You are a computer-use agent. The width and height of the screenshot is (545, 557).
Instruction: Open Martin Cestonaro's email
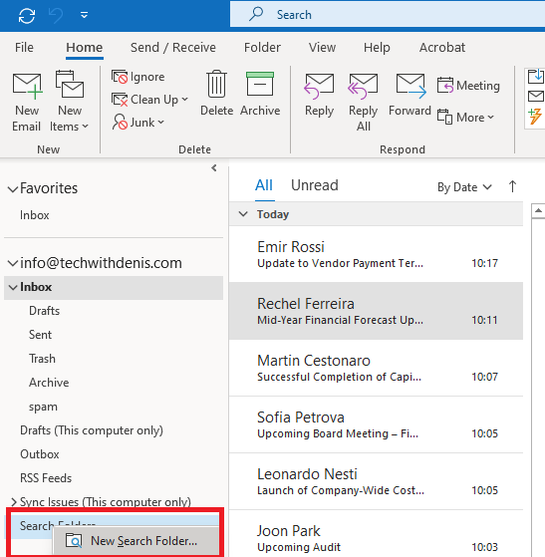coord(376,368)
